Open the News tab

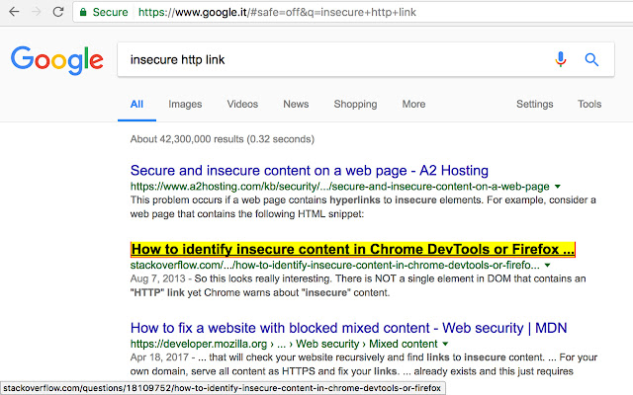coord(296,104)
